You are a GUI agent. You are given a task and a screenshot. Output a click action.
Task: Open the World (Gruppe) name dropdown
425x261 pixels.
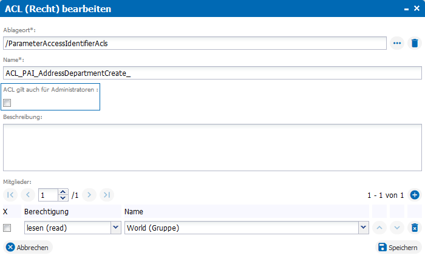364,228
